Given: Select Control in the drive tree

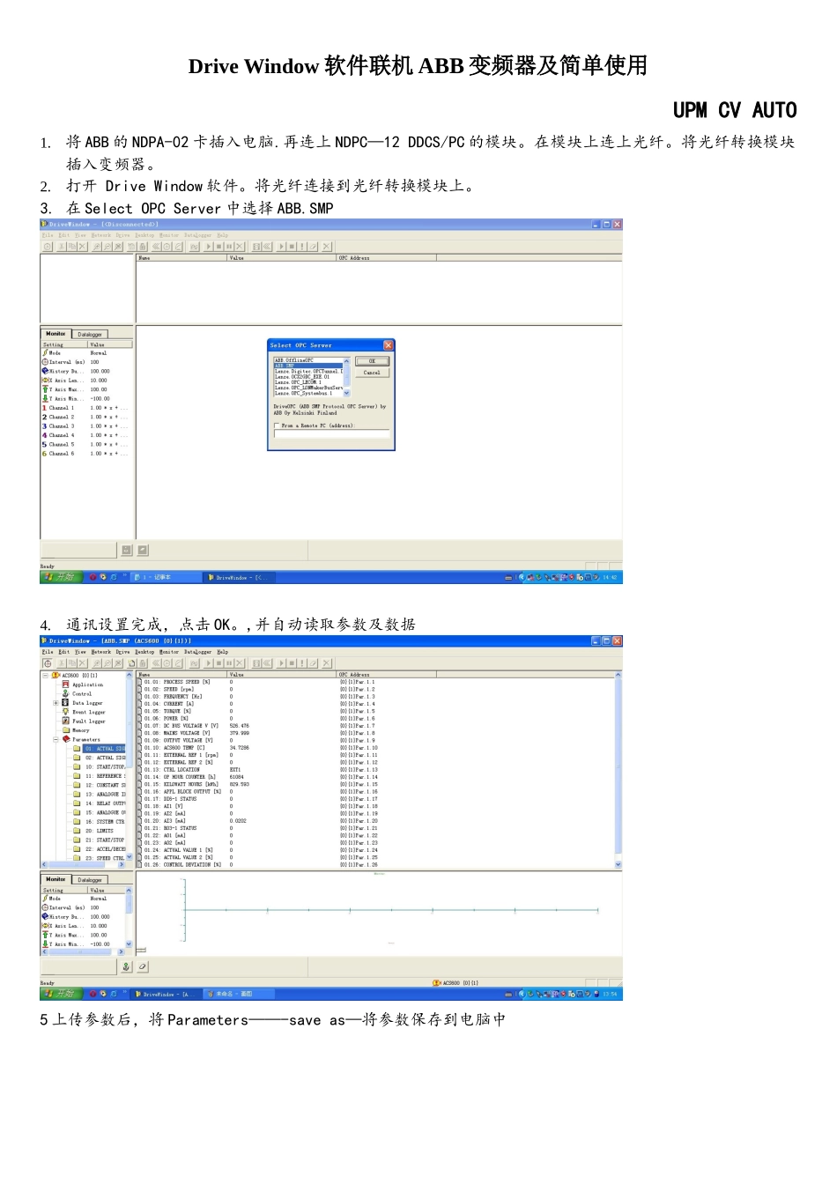Looking at the screenshot, I should pos(82,694).
